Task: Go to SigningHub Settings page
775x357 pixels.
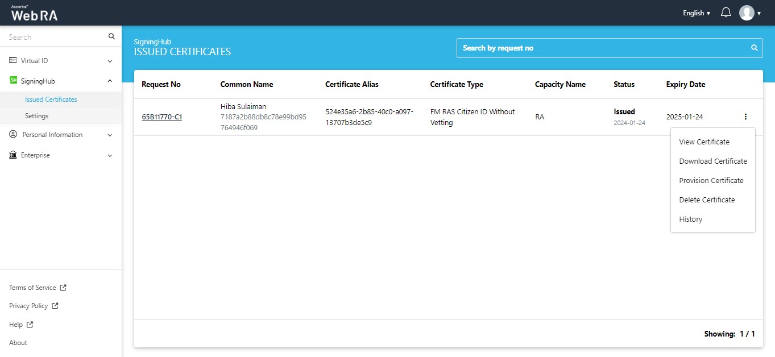Action: (x=36, y=116)
